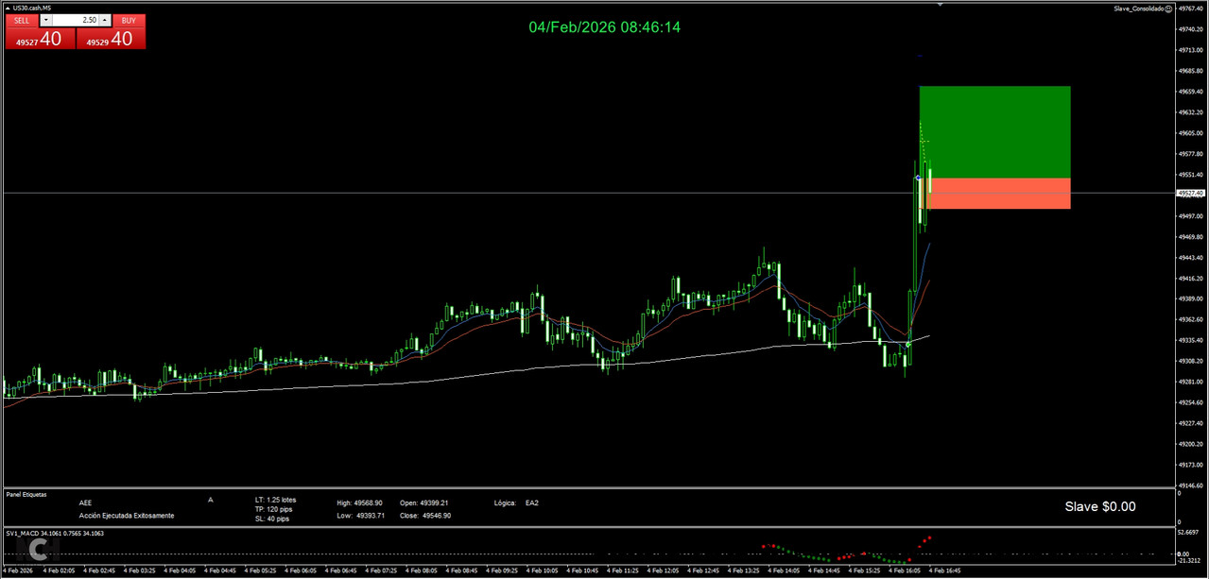Click the High: 49568.90 value
Screen dimensions: 1209x579
[360, 503]
